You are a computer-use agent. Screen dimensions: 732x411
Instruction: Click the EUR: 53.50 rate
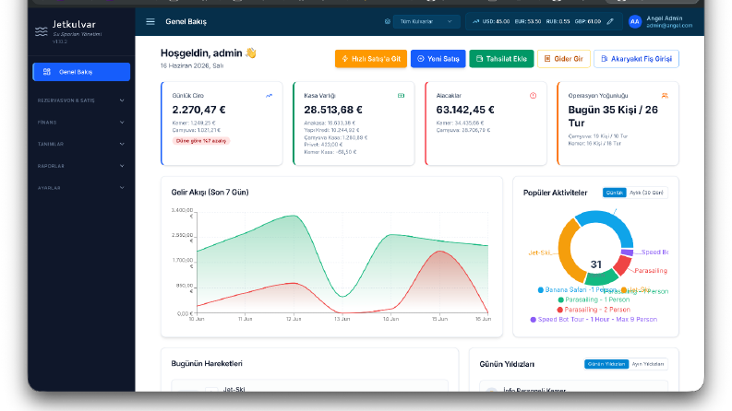click(527, 21)
